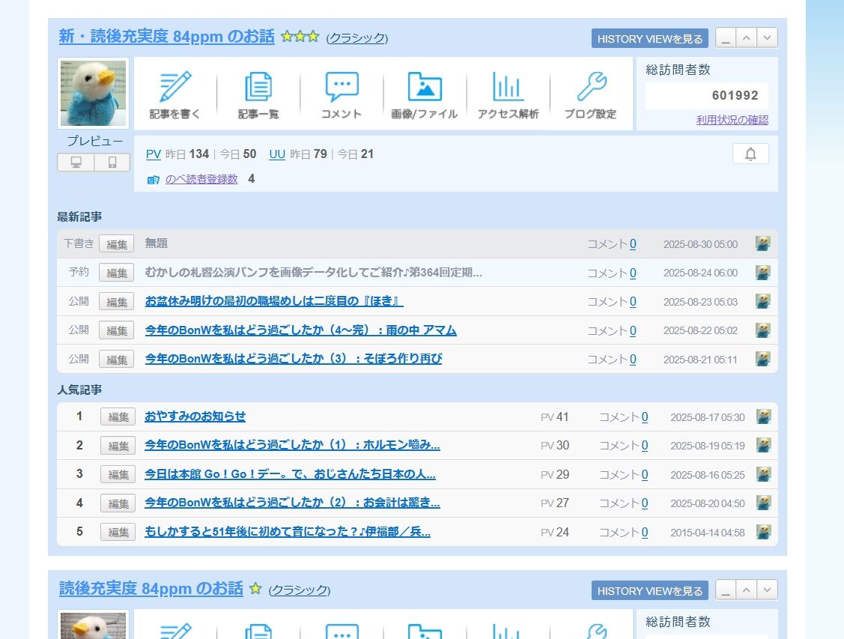Move the second blog panel up
Image resolution: width=844 pixels, height=639 pixels.
pos(746,590)
